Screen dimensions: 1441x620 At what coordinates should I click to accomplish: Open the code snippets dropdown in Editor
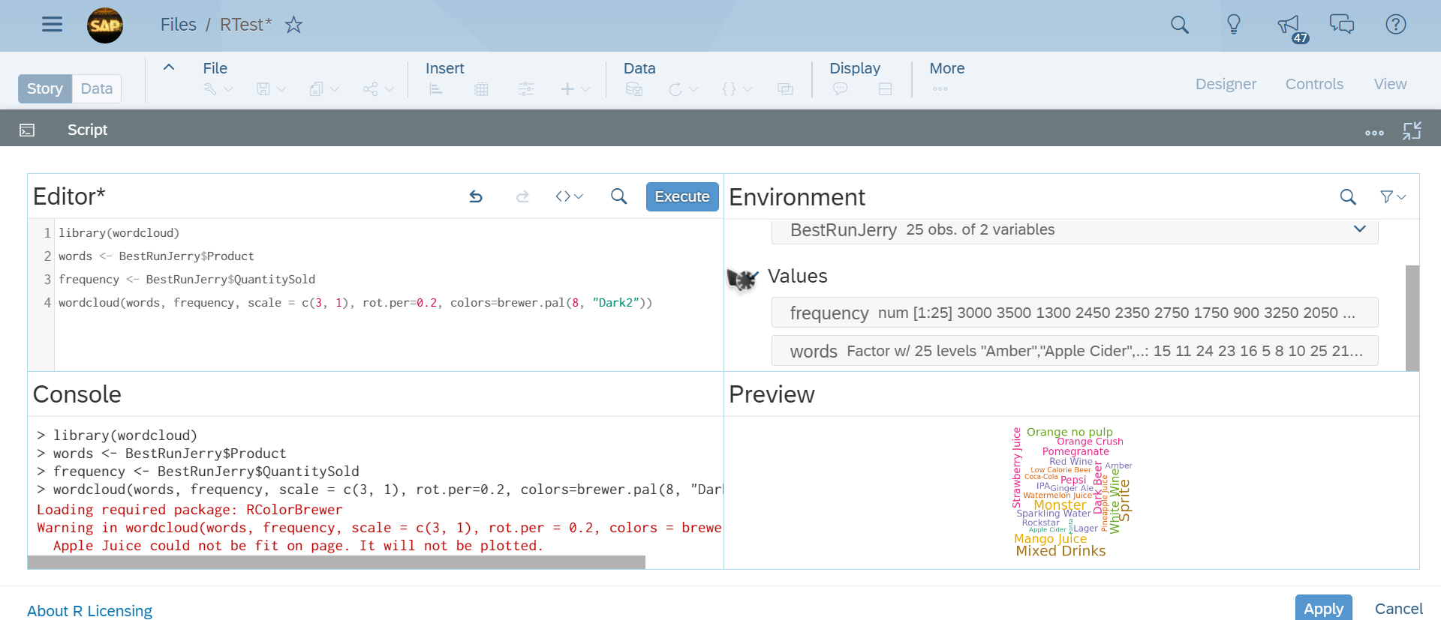tap(569, 196)
